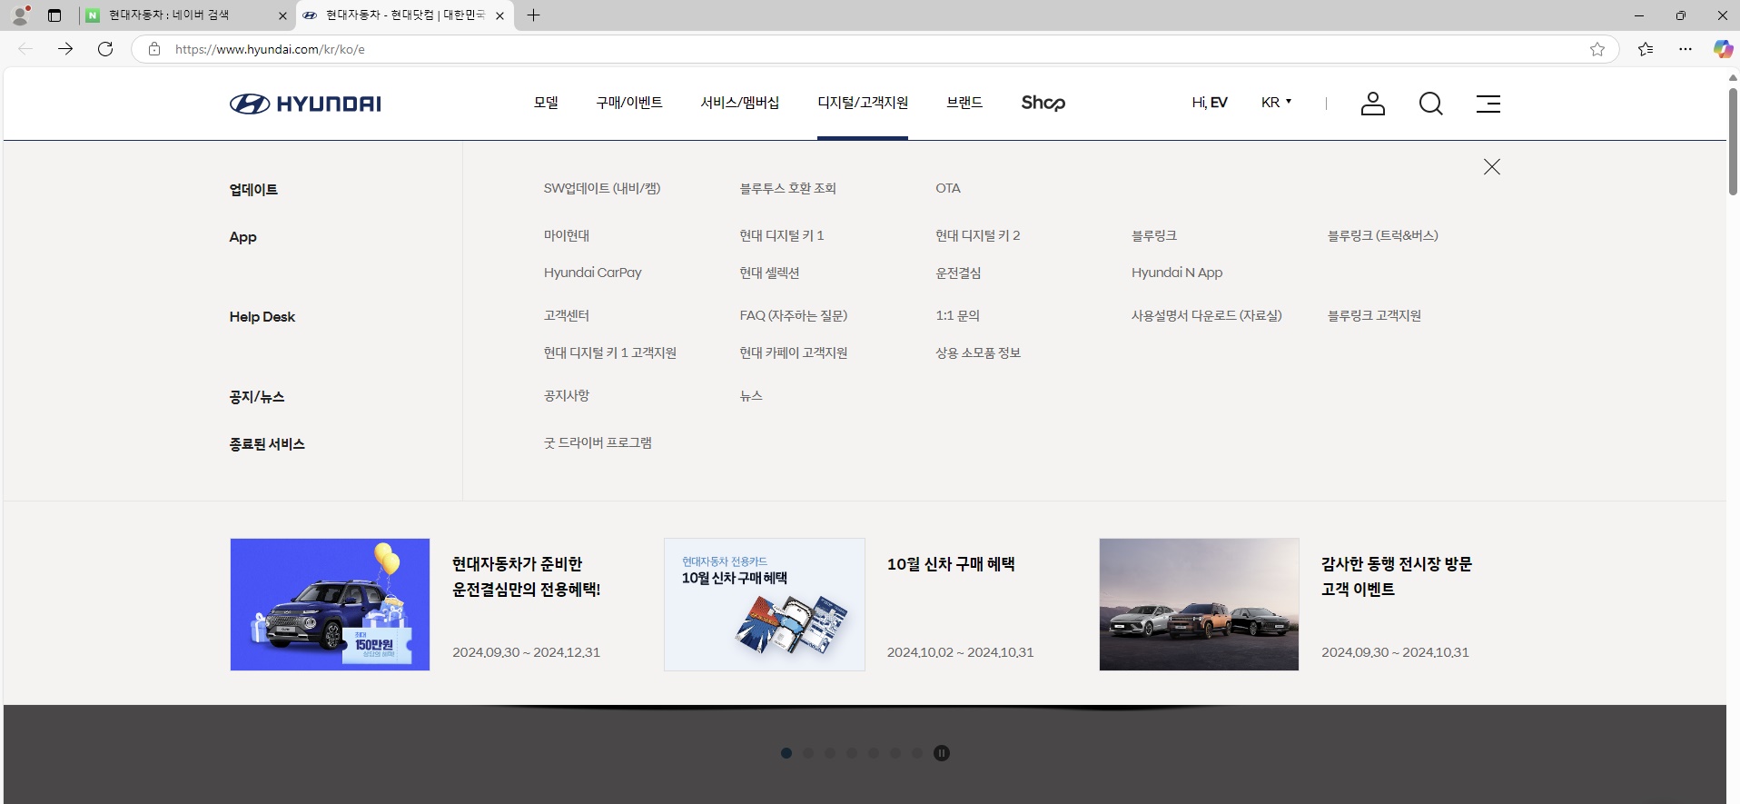Open the Copilot icon in toolbar

click(1723, 49)
